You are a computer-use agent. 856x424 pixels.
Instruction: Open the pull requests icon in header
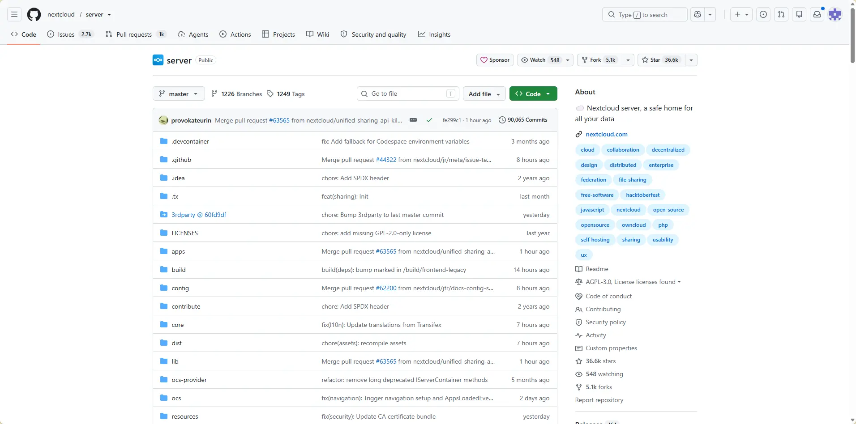[781, 15]
